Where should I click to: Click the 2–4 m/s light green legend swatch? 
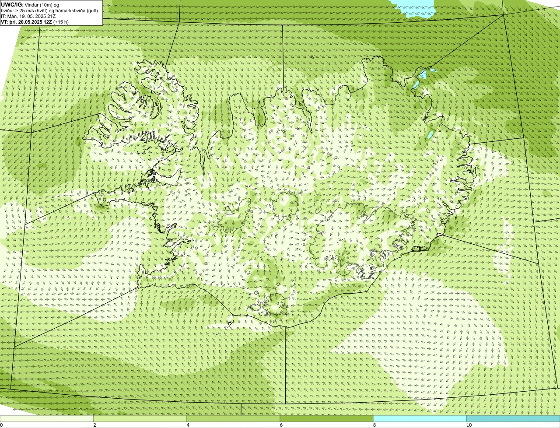(x=140, y=418)
